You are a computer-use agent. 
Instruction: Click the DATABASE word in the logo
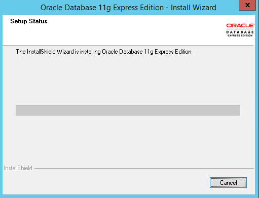(x=240, y=32)
